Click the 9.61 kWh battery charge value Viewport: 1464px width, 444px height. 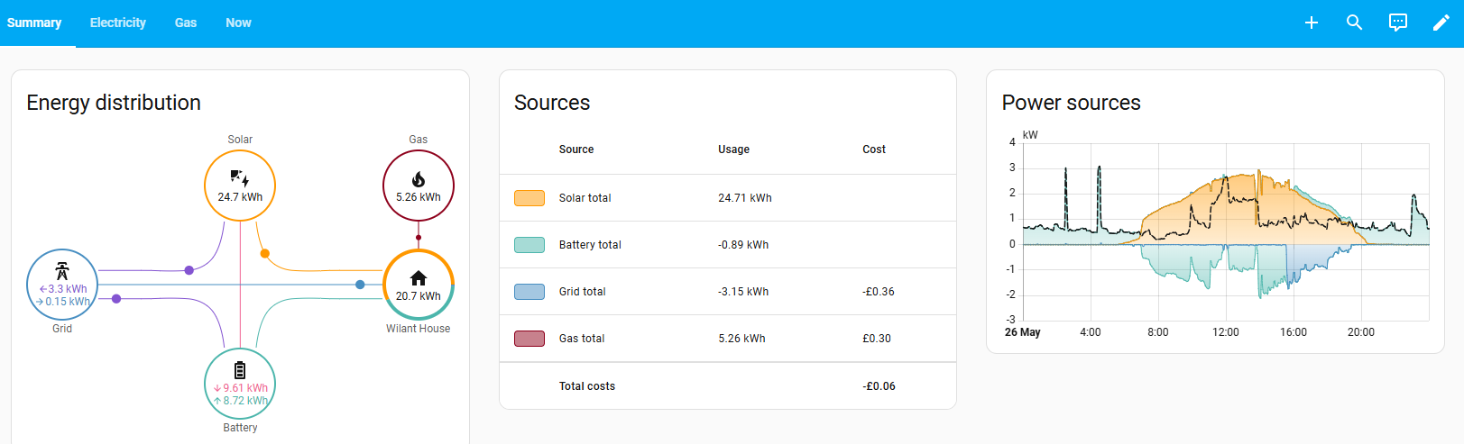[x=240, y=388]
